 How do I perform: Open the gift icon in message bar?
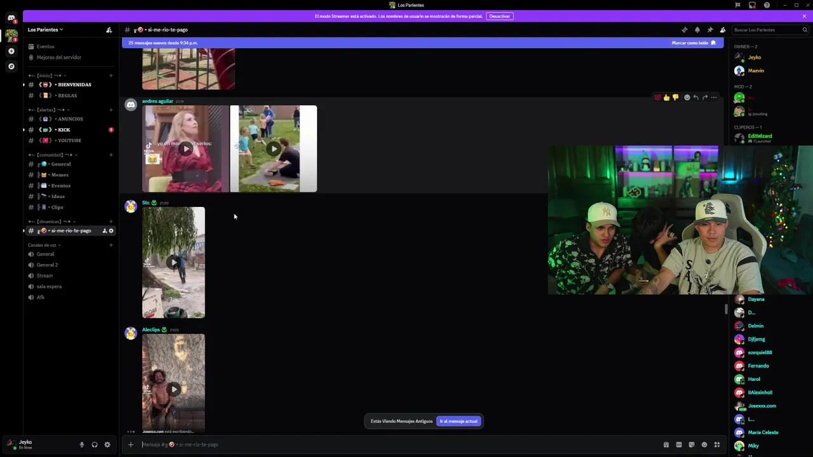tap(666, 444)
